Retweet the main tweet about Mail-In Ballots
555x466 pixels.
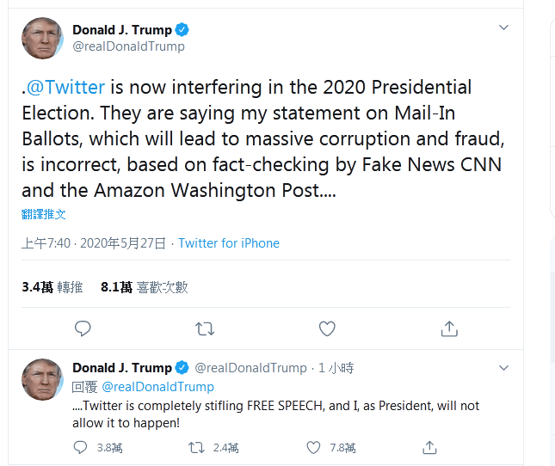(205, 328)
